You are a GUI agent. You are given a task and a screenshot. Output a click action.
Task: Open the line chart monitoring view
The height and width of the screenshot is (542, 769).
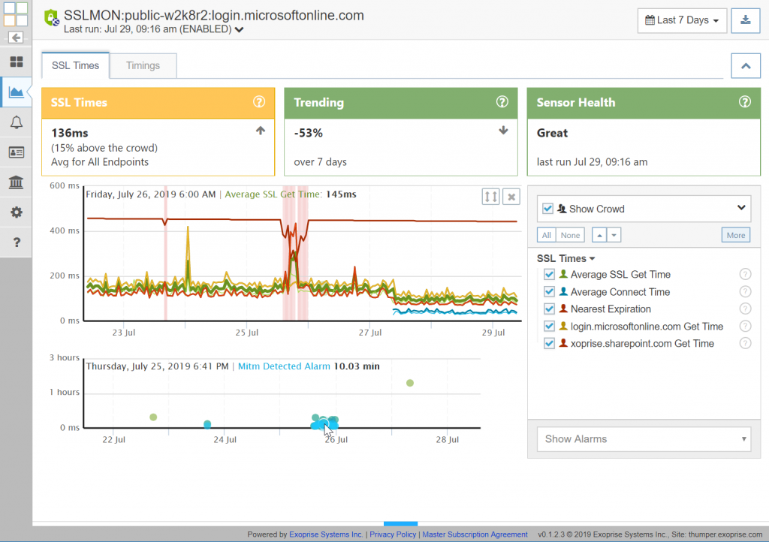point(16,92)
